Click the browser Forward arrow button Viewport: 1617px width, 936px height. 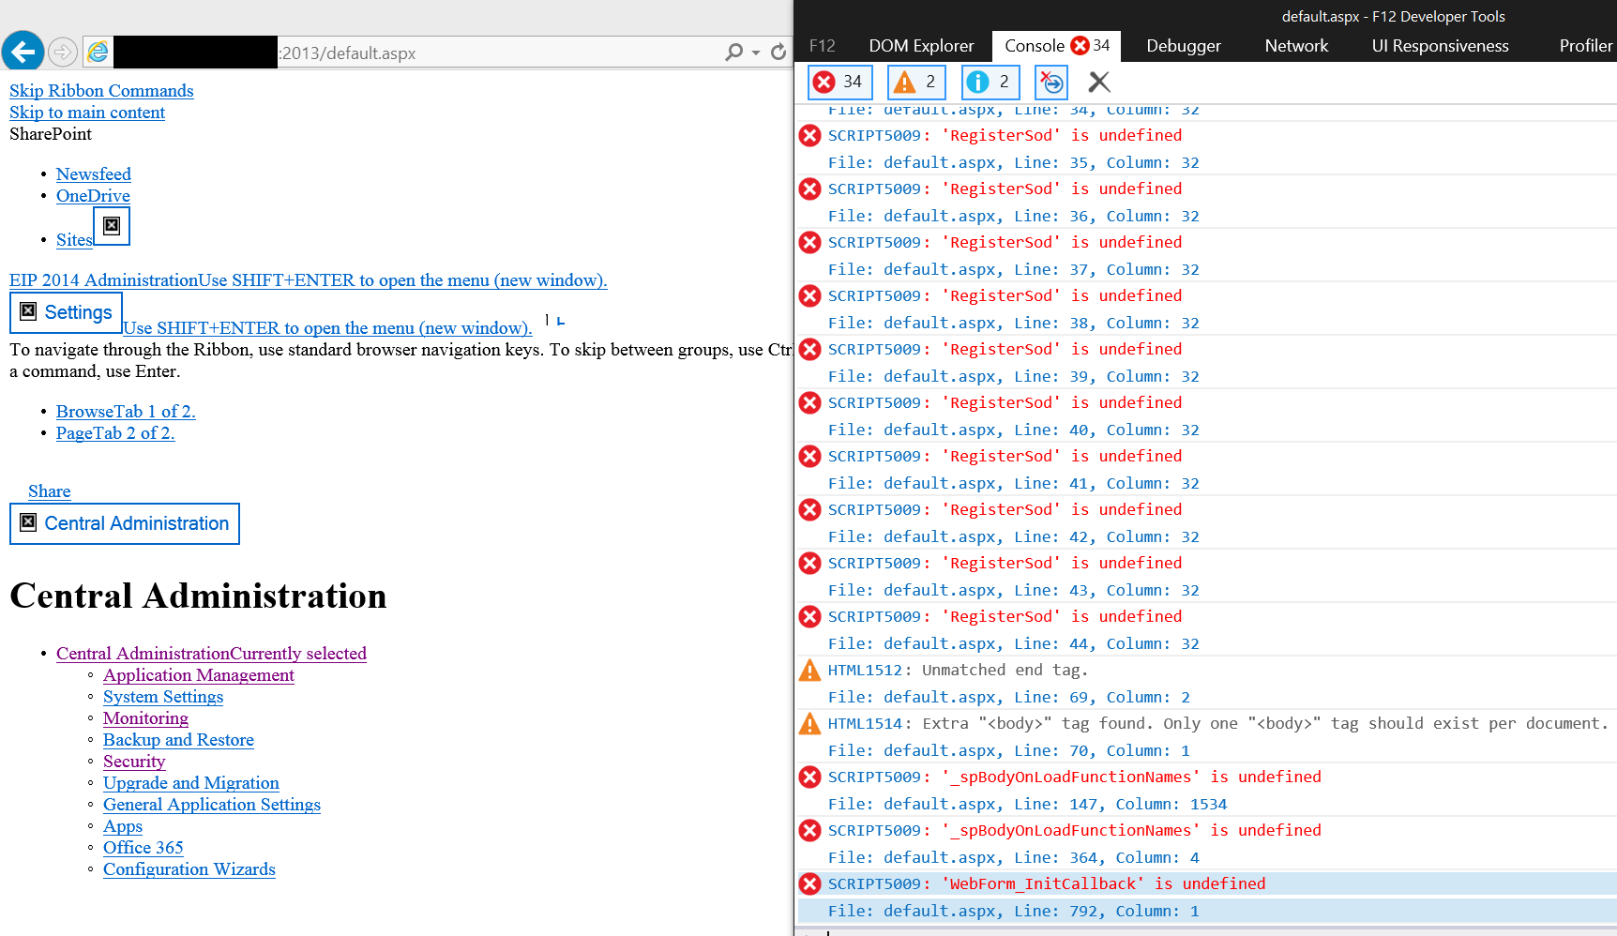pyautogui.click(x=63, y=52)
